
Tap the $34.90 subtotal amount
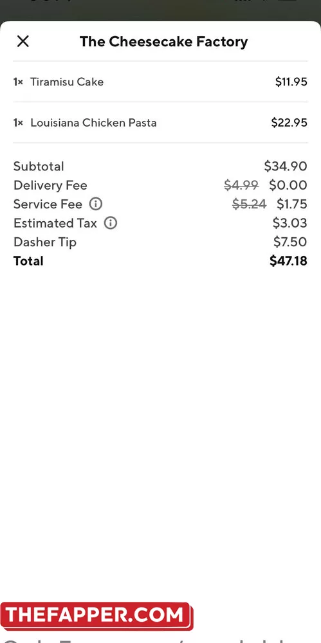[x=286, y=166]
